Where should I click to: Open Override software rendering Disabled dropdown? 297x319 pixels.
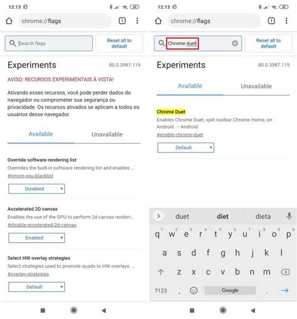pos(36,189)
